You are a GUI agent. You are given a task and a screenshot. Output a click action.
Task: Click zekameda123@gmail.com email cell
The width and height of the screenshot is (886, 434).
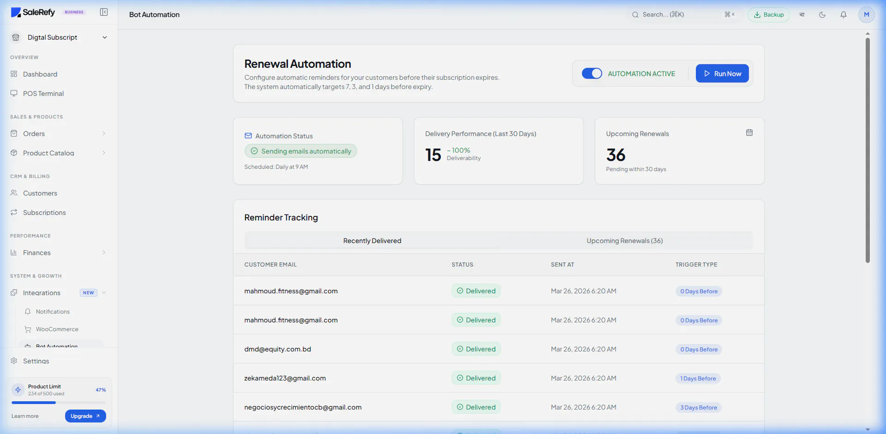(x=285, y=378)
